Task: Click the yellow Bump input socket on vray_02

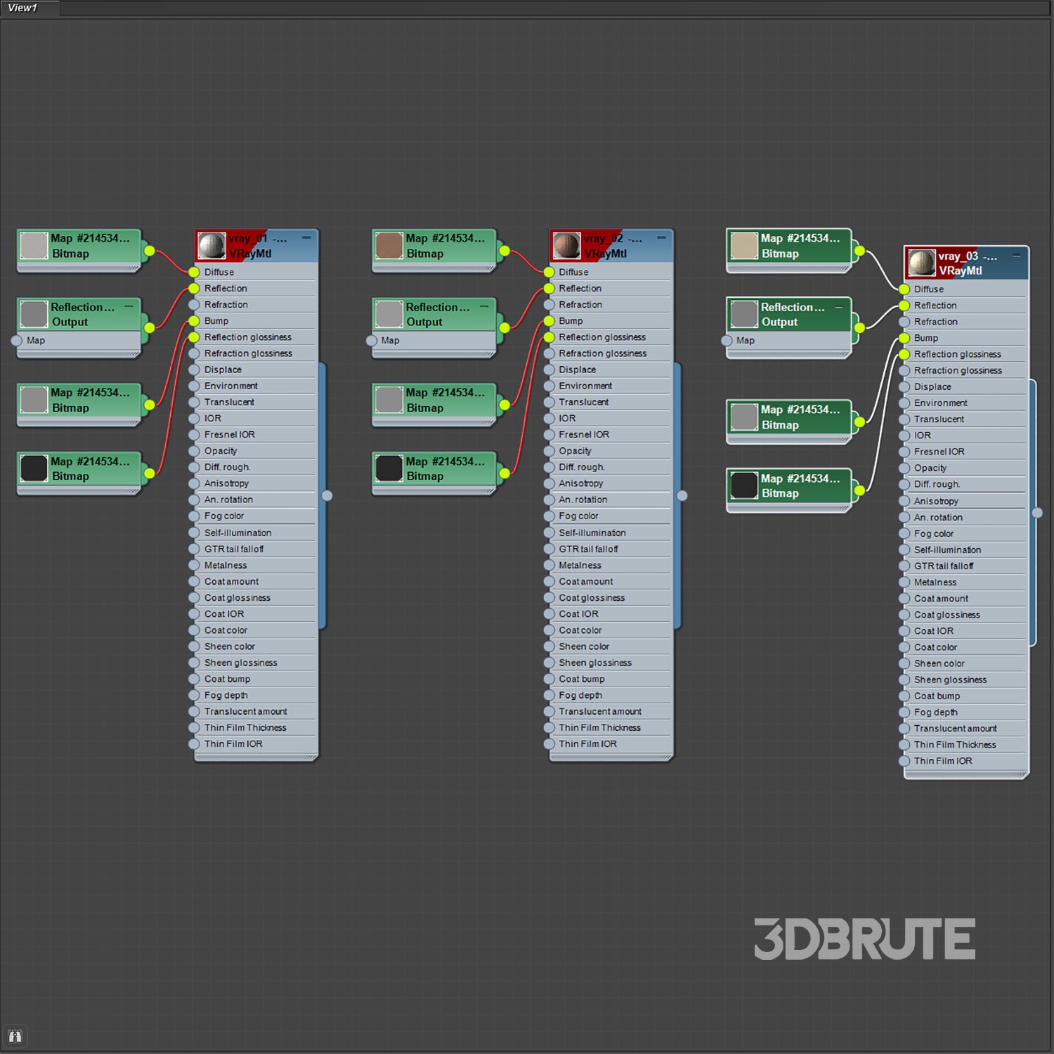Action: [549, 321]
